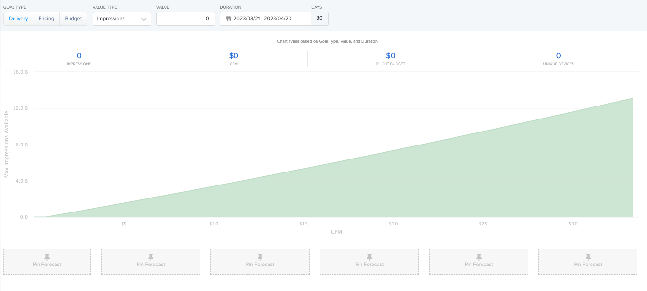Click the fifth Pin Forecast pin icon
Viewport: 647px width, 291px height.
[x=479, y=257]
